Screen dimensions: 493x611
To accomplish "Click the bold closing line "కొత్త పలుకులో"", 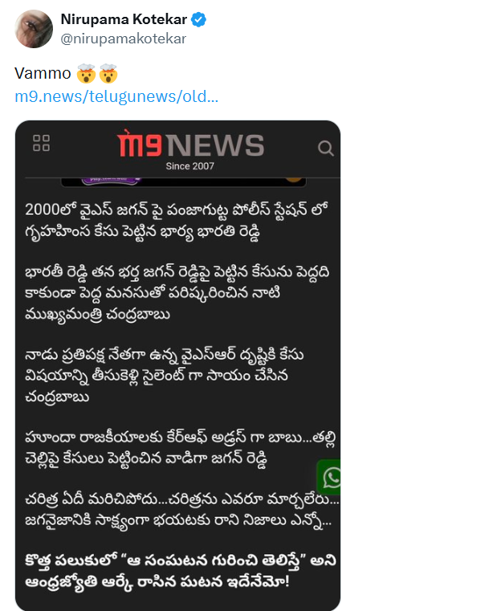I will point(181,571).
